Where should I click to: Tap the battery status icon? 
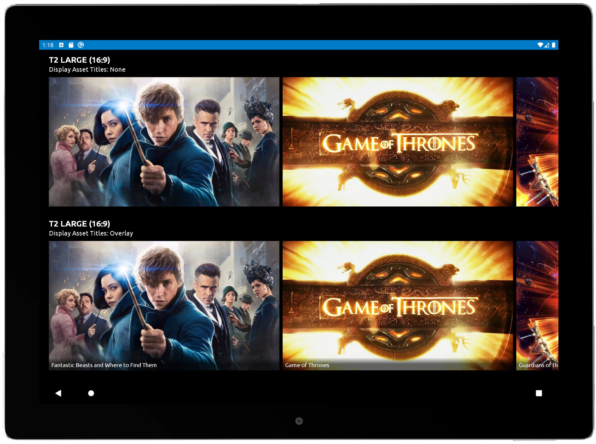coord(554,45)
